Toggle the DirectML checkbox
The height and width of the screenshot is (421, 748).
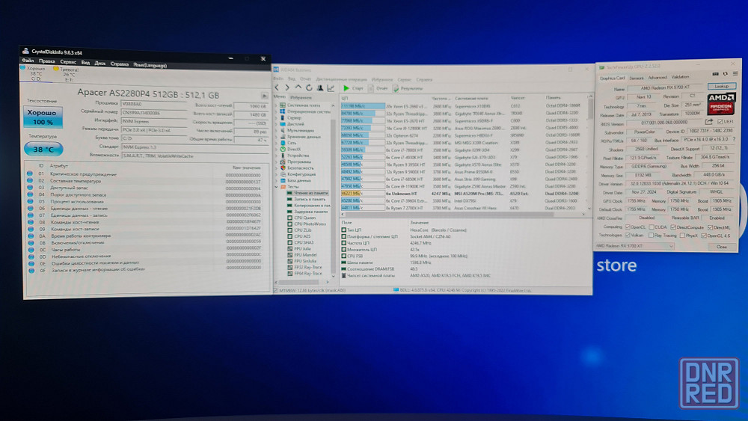(710, 227)
